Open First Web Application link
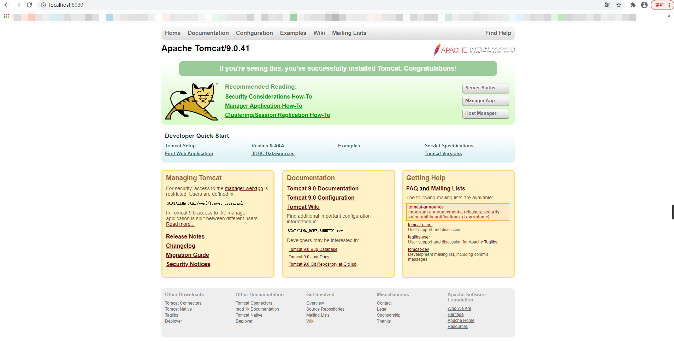 (x=189, y=153)
